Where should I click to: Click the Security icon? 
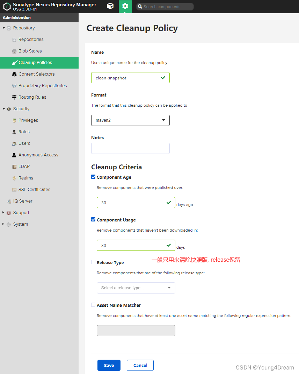[9, 109]
